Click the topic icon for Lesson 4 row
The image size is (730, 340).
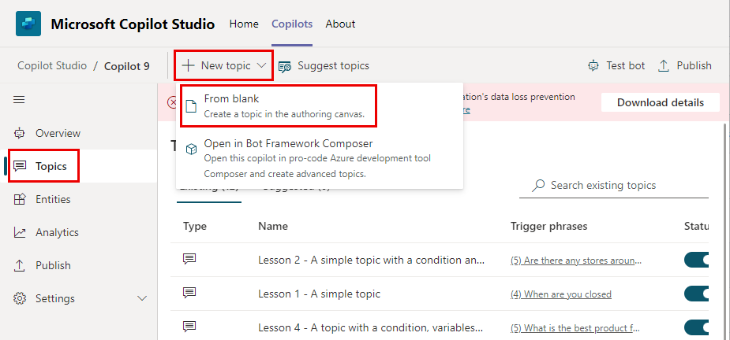(189, 327)
